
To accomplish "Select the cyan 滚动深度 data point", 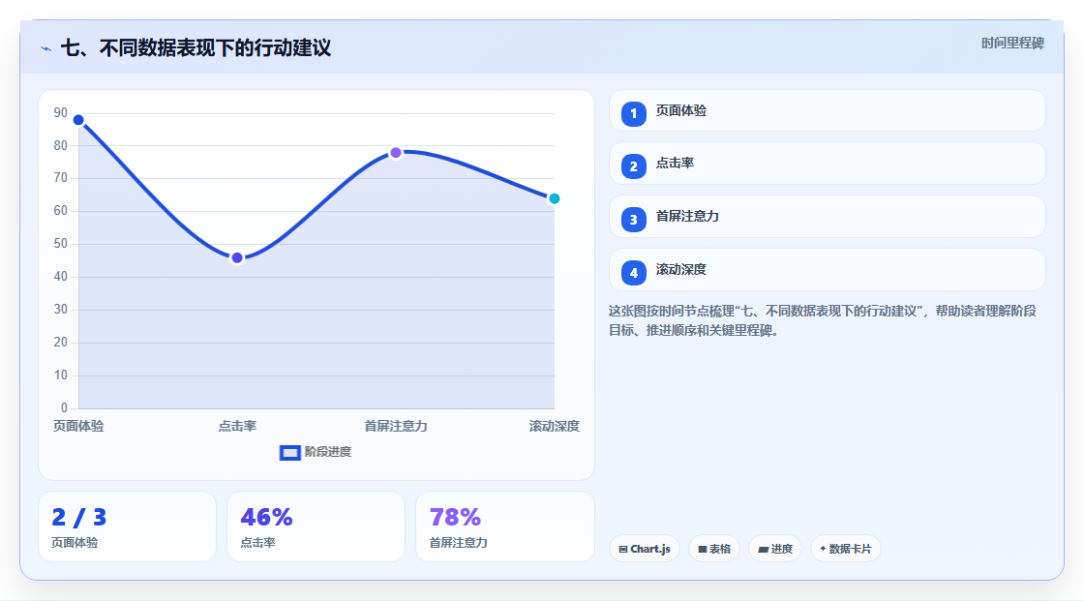I will click(x=554, y=198).
